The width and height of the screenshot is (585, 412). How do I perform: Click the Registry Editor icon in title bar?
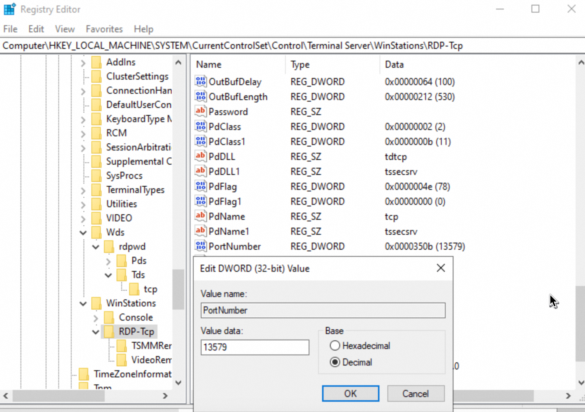[9, 9]
